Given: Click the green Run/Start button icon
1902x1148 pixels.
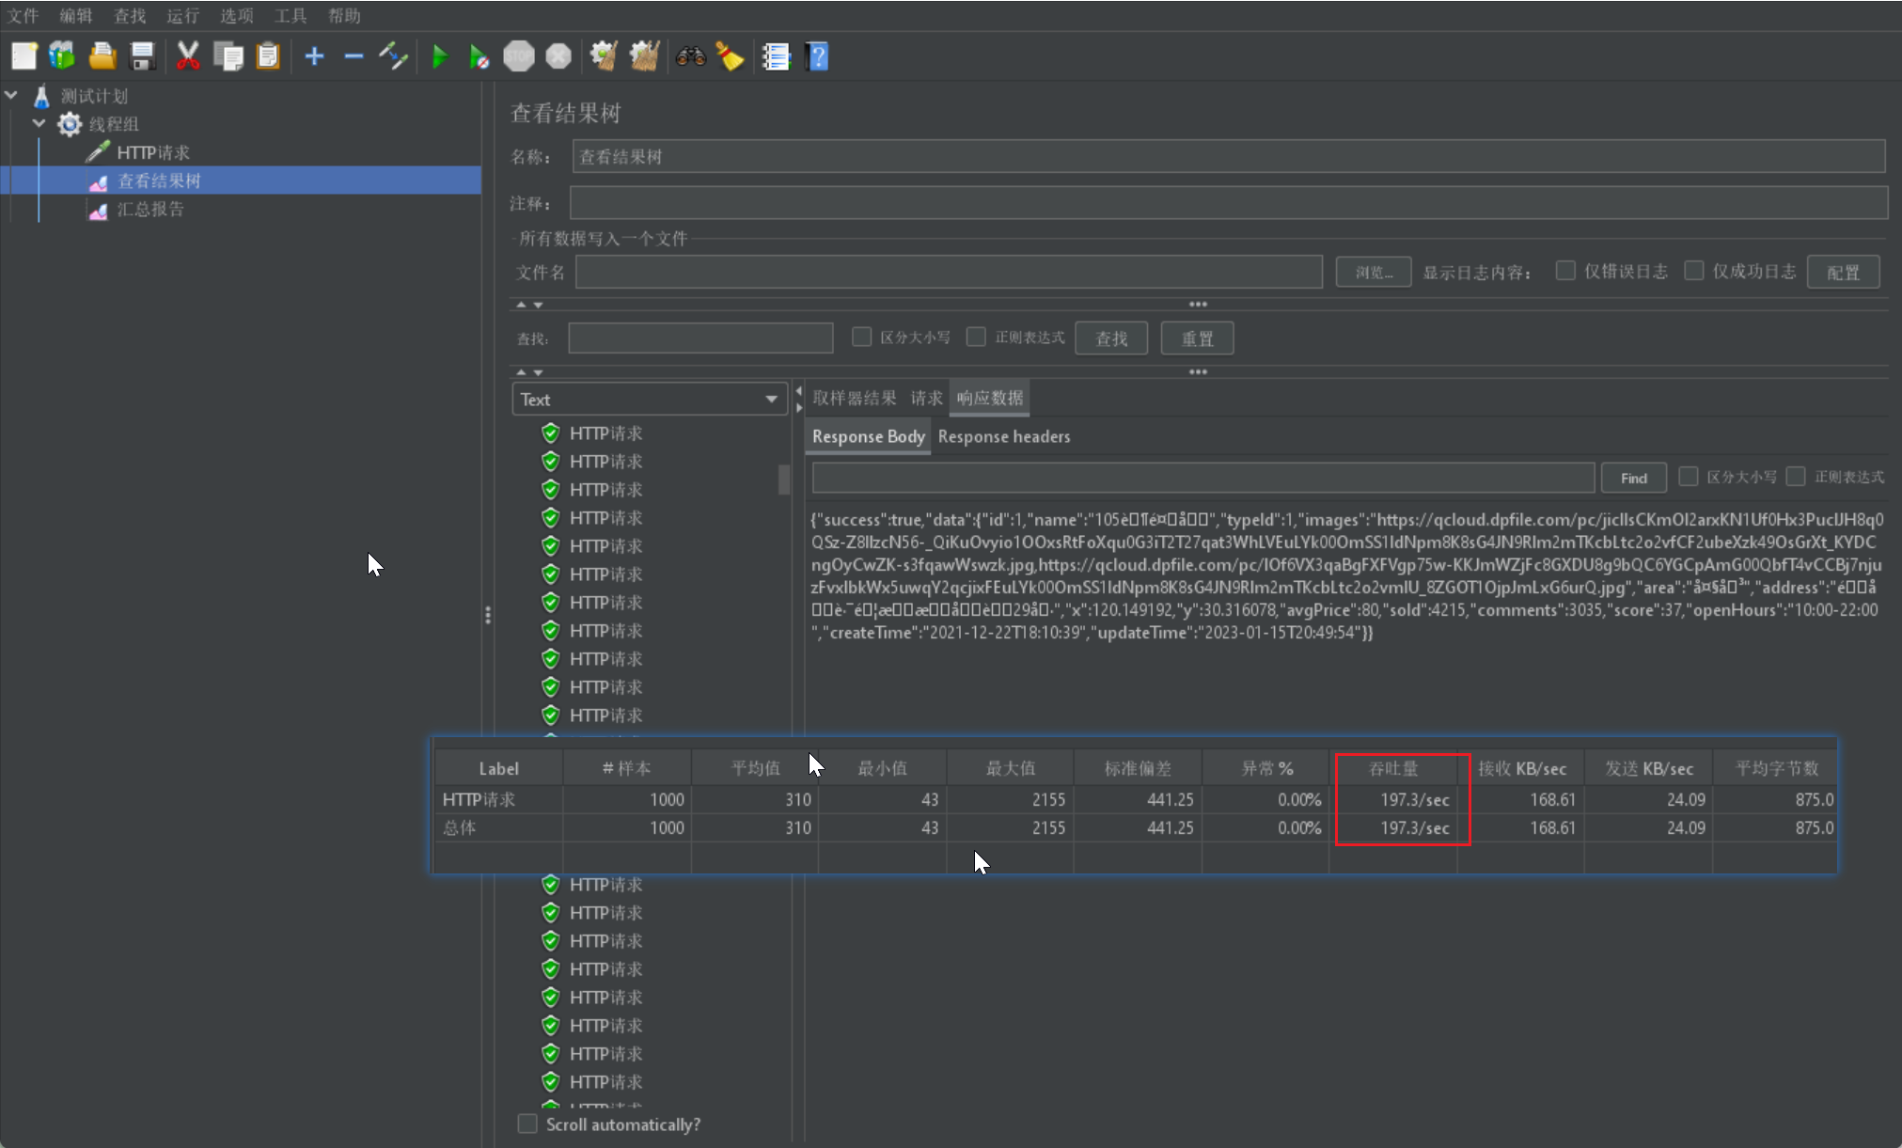Looking at the screenshot, I should click(x=439, y=55).
